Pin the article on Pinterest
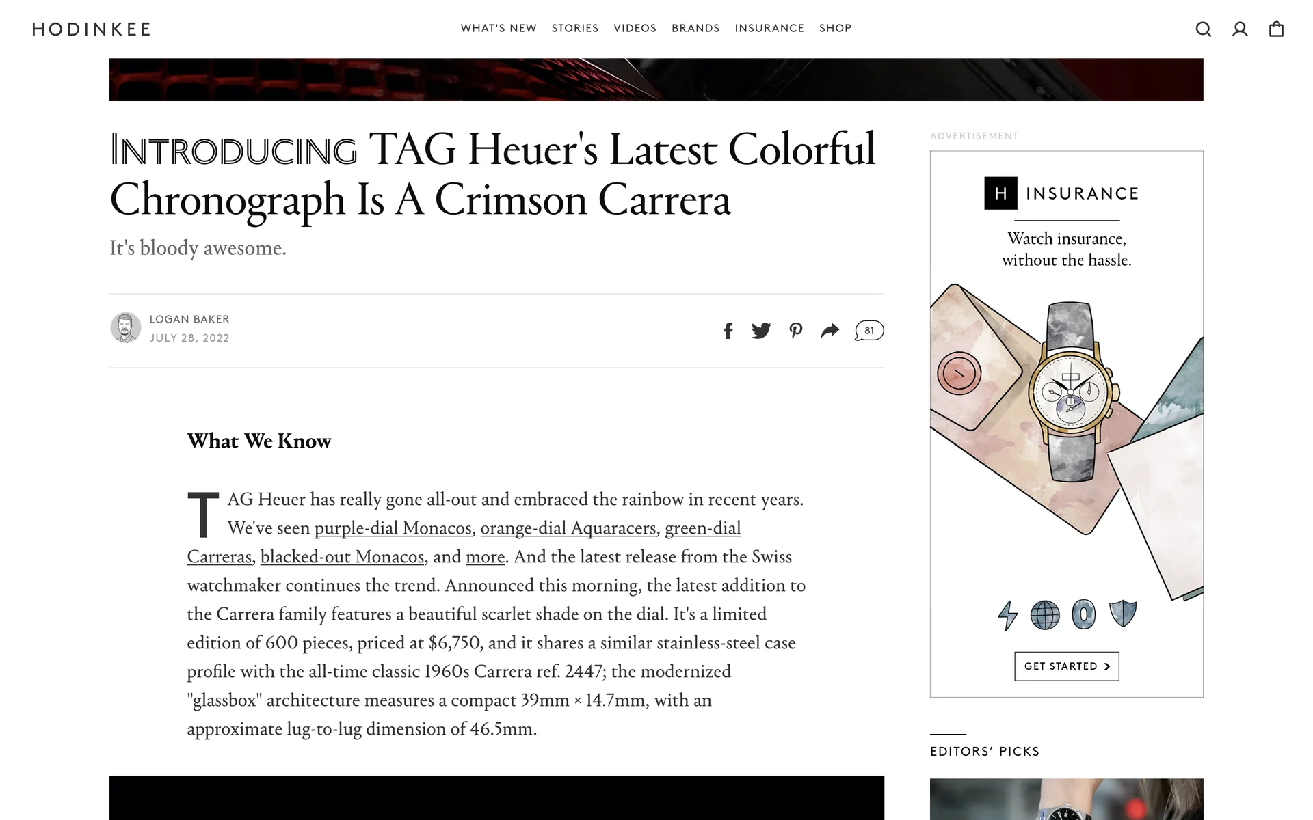This screenshot has width=1313, height=820. pos(795,331)
